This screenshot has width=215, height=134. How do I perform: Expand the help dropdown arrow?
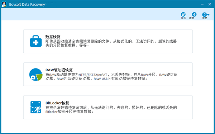click(208, 15)
